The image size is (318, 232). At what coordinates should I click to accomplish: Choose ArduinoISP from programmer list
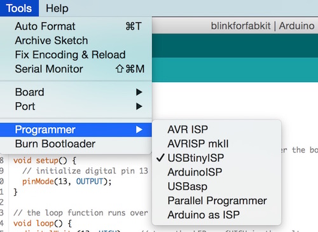[217, 172]
